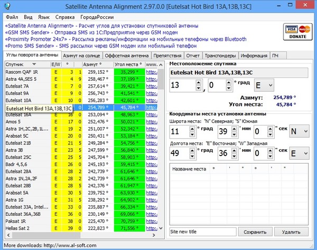Image resolution: width=317 pixels, height=250 pixels.
Task: Increase longitude minutes value 36
Action: pyautogui.click(x=234, y=150)
